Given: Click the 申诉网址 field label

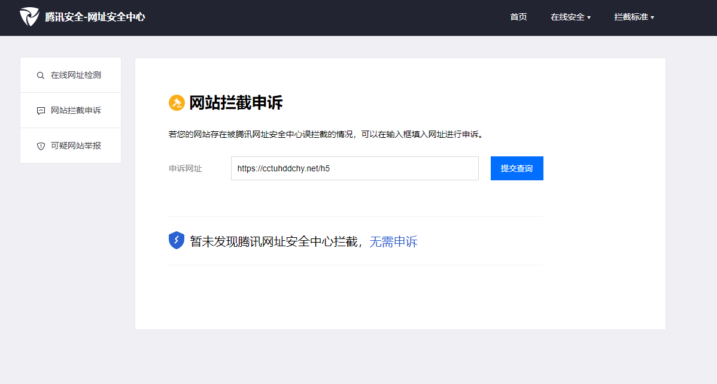Looking at the screenshot, I should point(185,168).
